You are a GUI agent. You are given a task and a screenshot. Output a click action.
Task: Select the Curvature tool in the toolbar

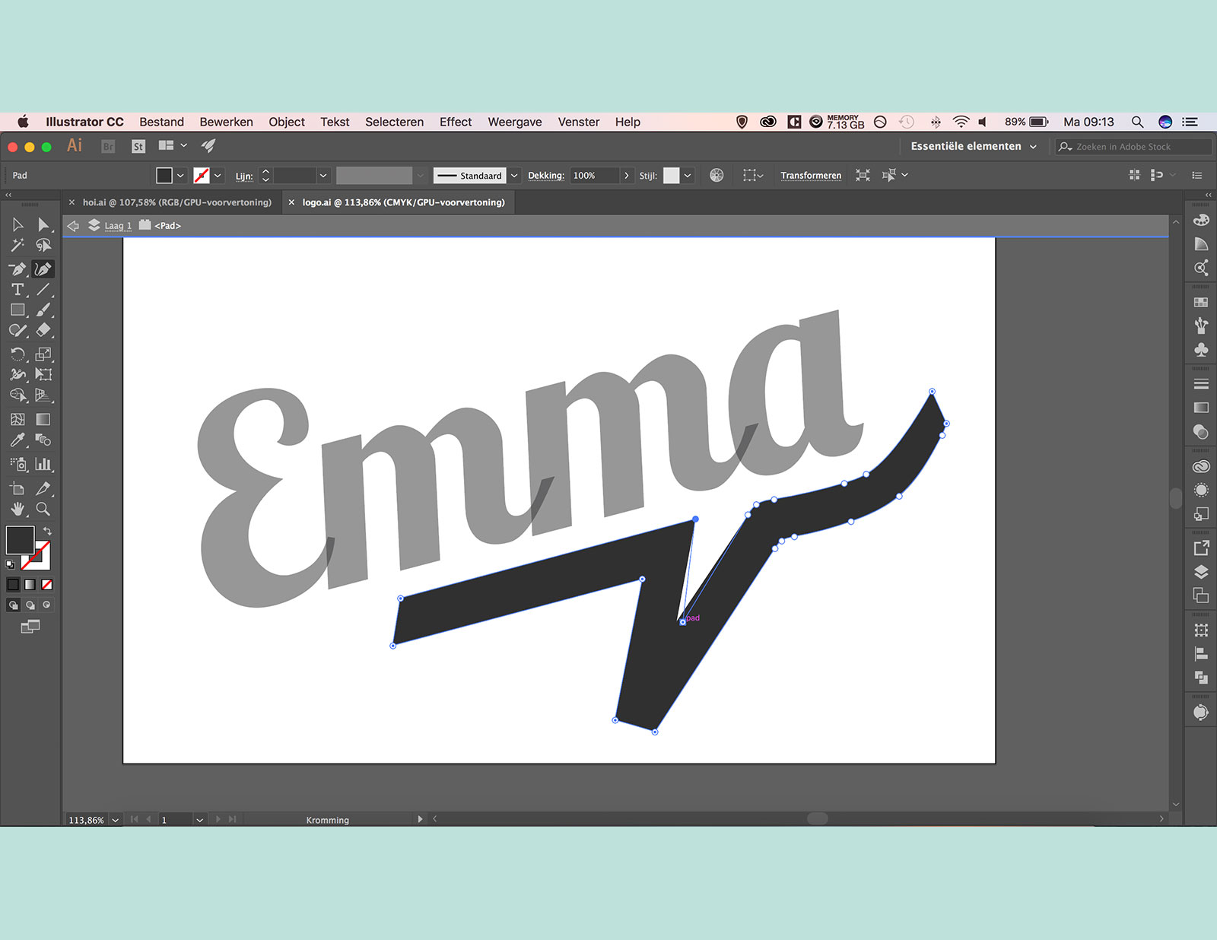43,269
